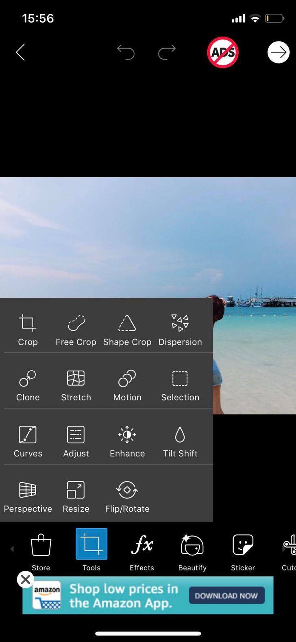Click the remove ADS button
This screenshot has height=642, width=296.
223,52
